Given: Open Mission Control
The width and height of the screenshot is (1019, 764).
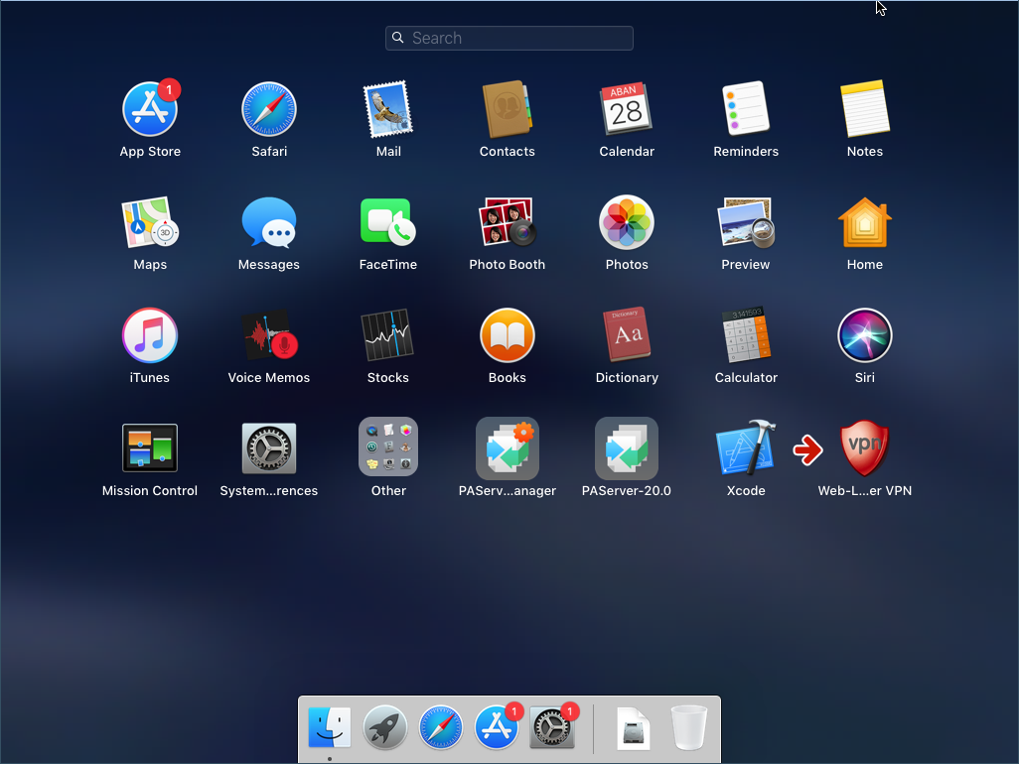Looking at the screenshot, I should click(150, 448).
